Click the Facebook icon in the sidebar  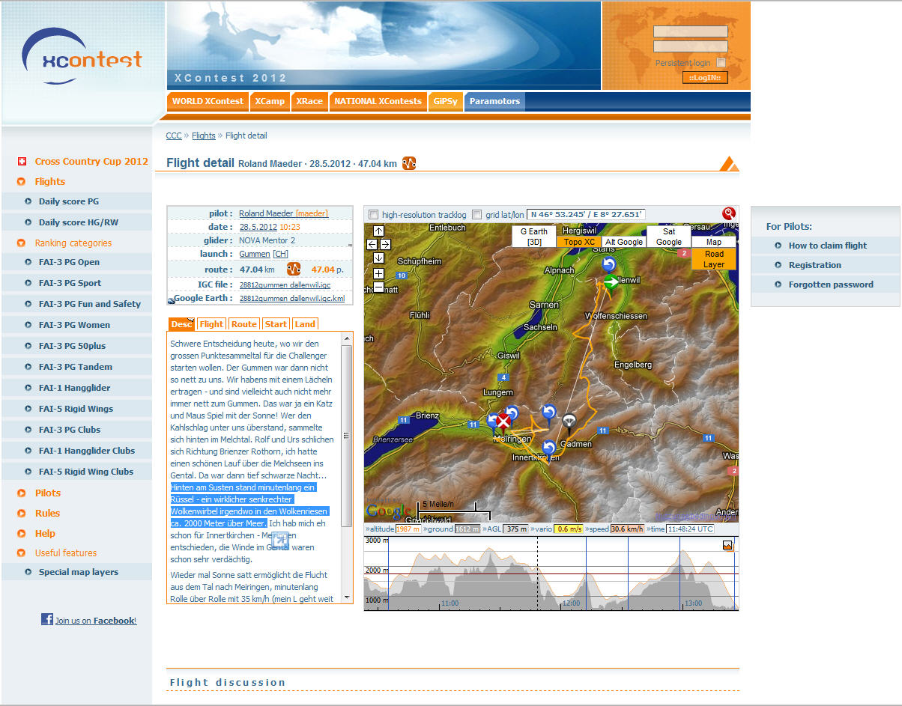(x=47, y=619)
